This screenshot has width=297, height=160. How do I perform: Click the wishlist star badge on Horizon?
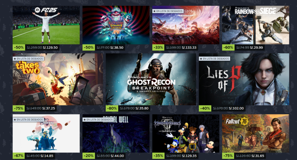(168, 11)
